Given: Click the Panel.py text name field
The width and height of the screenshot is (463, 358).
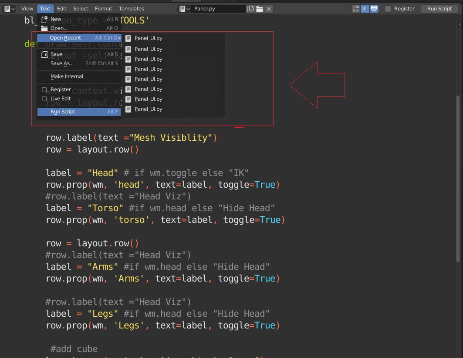Looking at the screenshot, I should pyautogui.click(x=218, y=9).
